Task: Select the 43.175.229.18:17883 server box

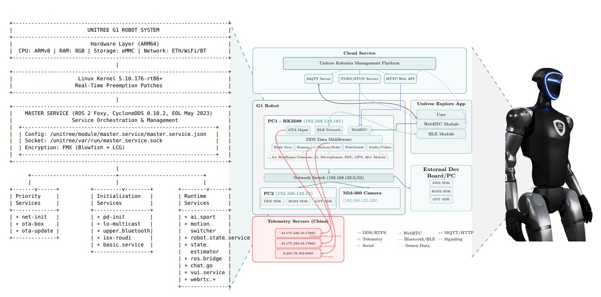Action: (299, 243)
